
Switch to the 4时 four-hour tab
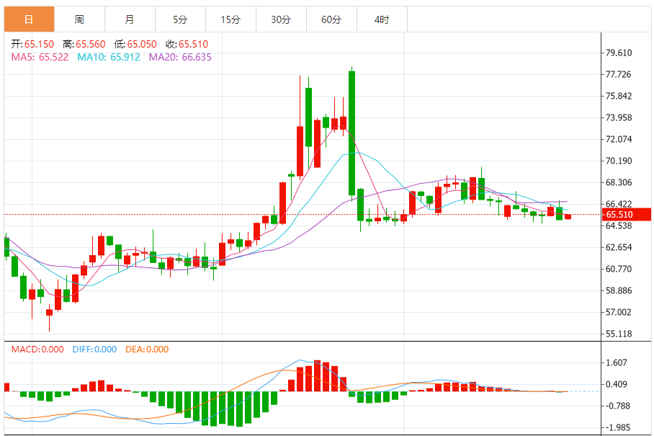[382, 19]
